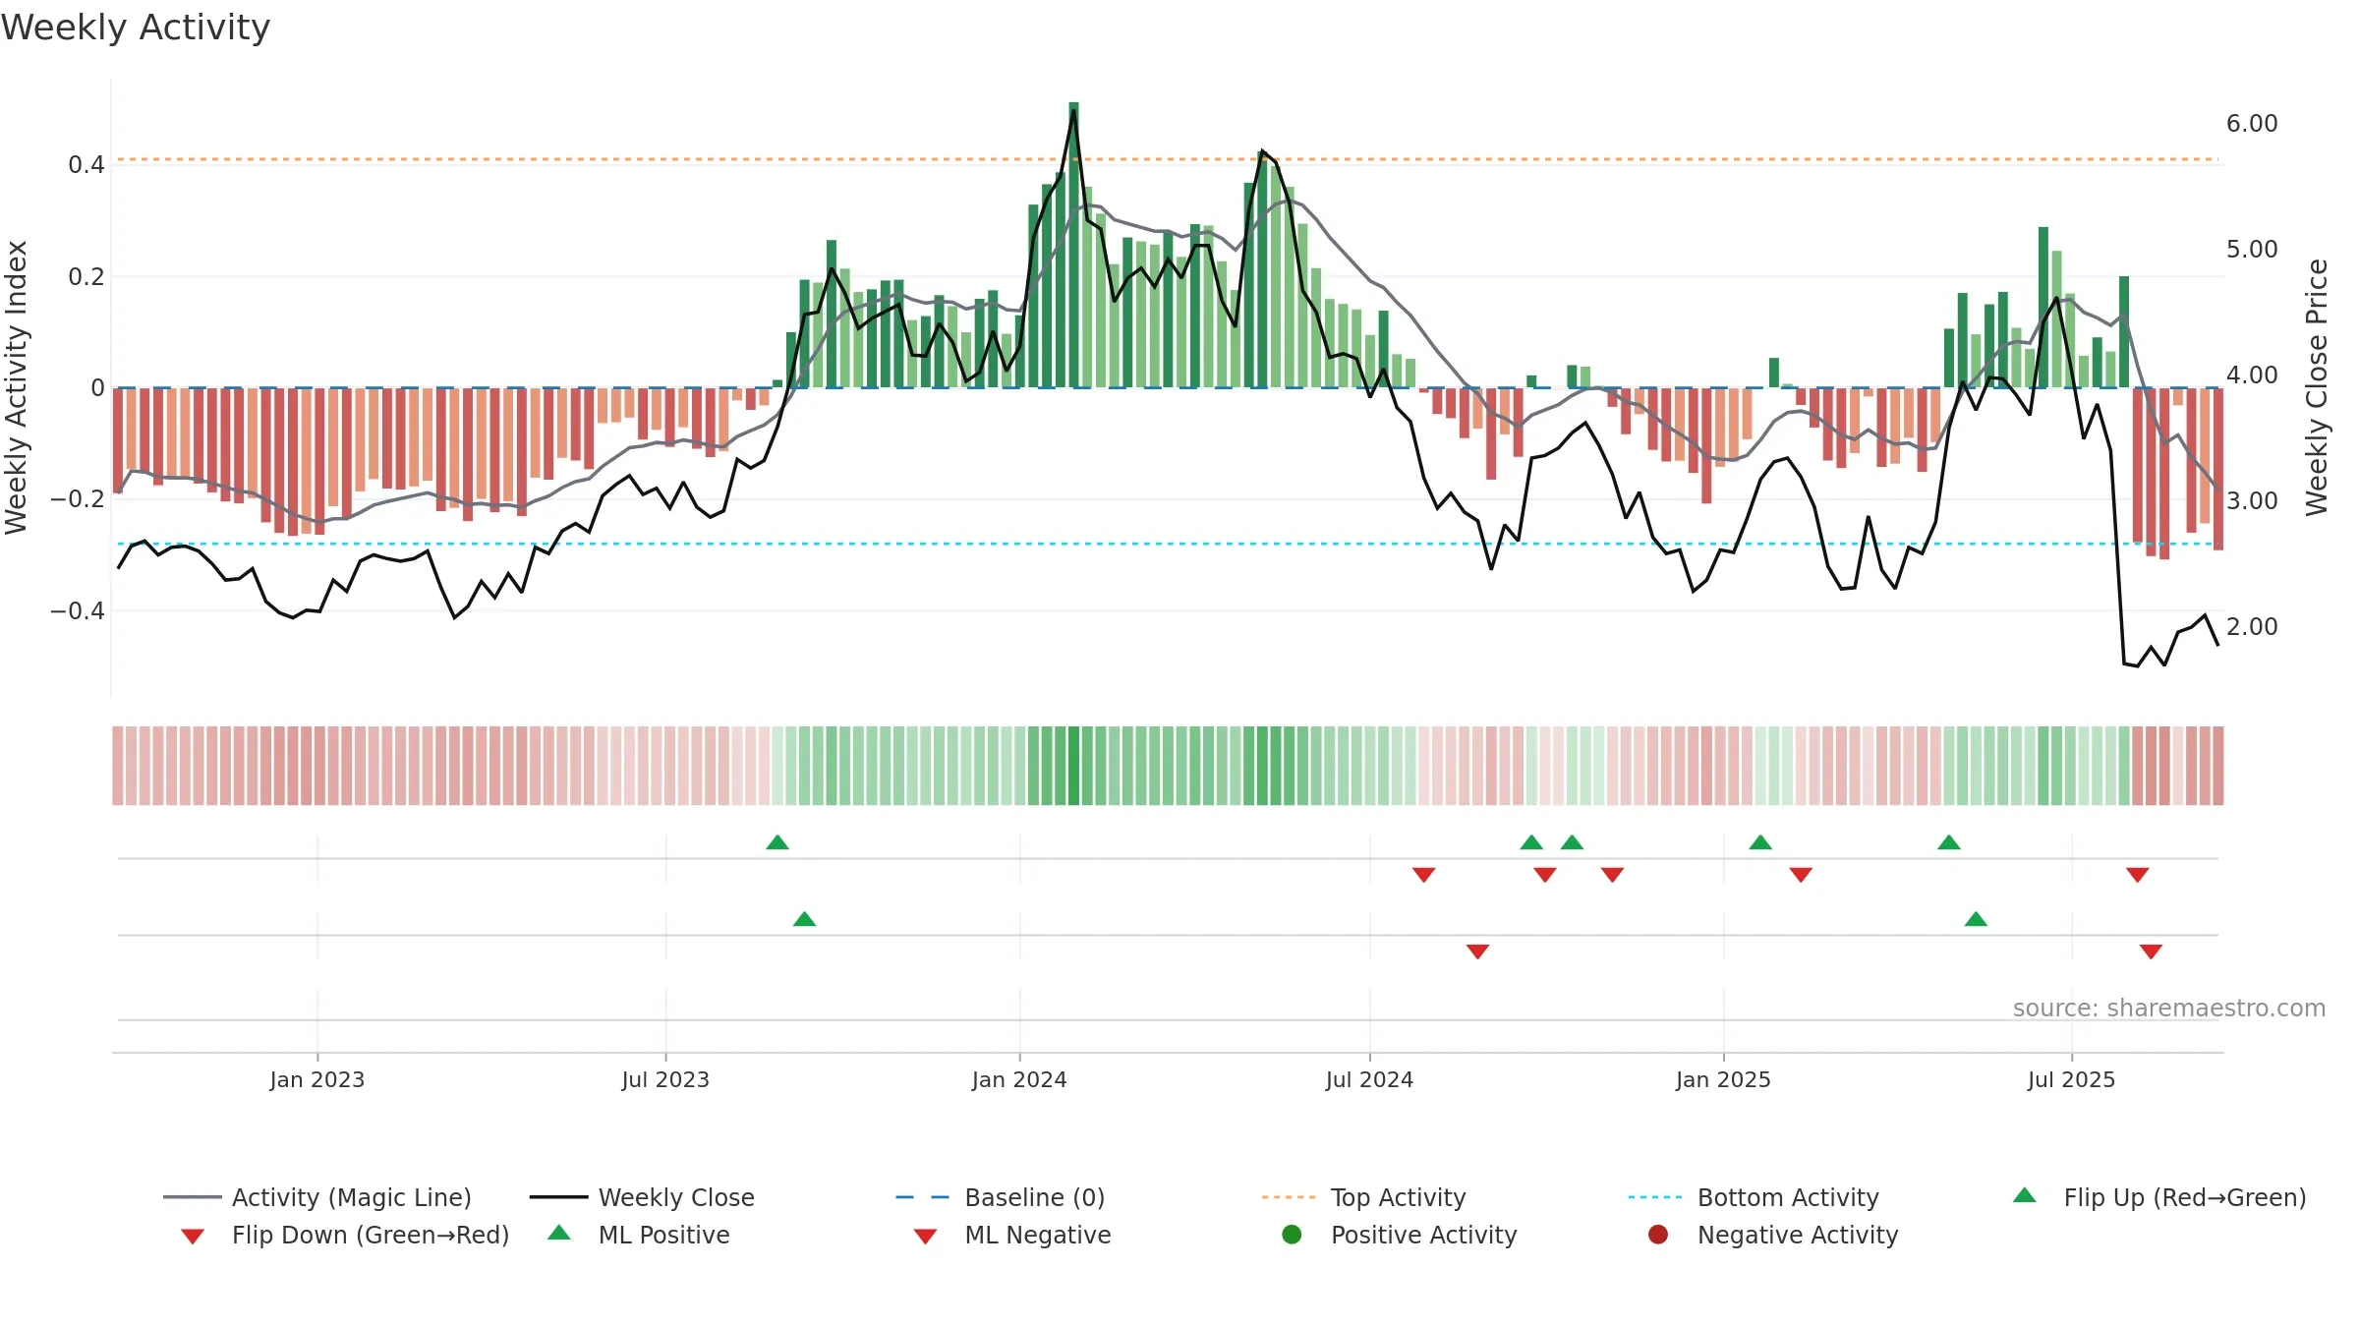
Task: Click the '5.00' price axis tick
Action: pyautogui.click(x=2252, y=250)
